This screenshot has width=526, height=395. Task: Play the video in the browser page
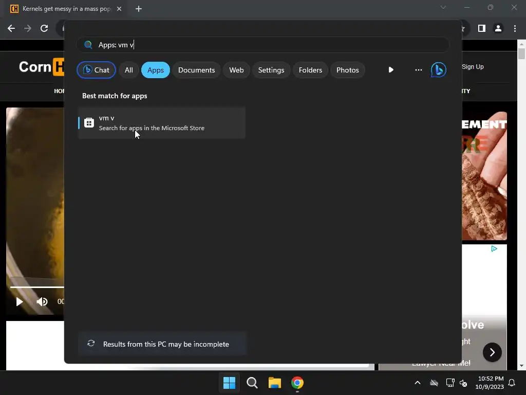tap(20, 301)
